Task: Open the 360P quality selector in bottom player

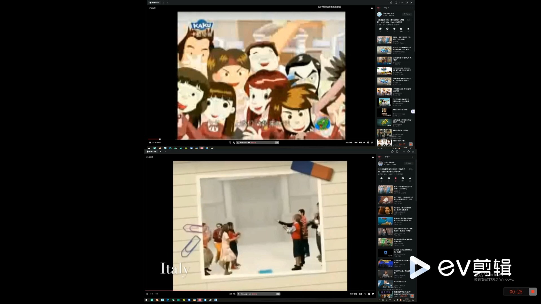Action: click(353, 294)
